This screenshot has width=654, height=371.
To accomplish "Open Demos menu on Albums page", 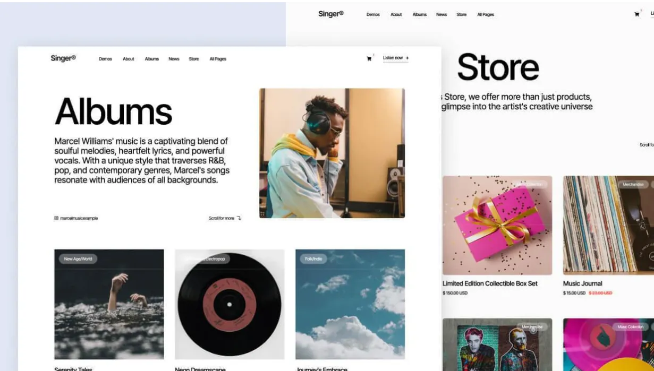I will 105,59.
